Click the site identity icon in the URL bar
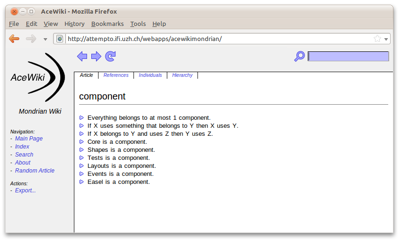 point(60,39)
